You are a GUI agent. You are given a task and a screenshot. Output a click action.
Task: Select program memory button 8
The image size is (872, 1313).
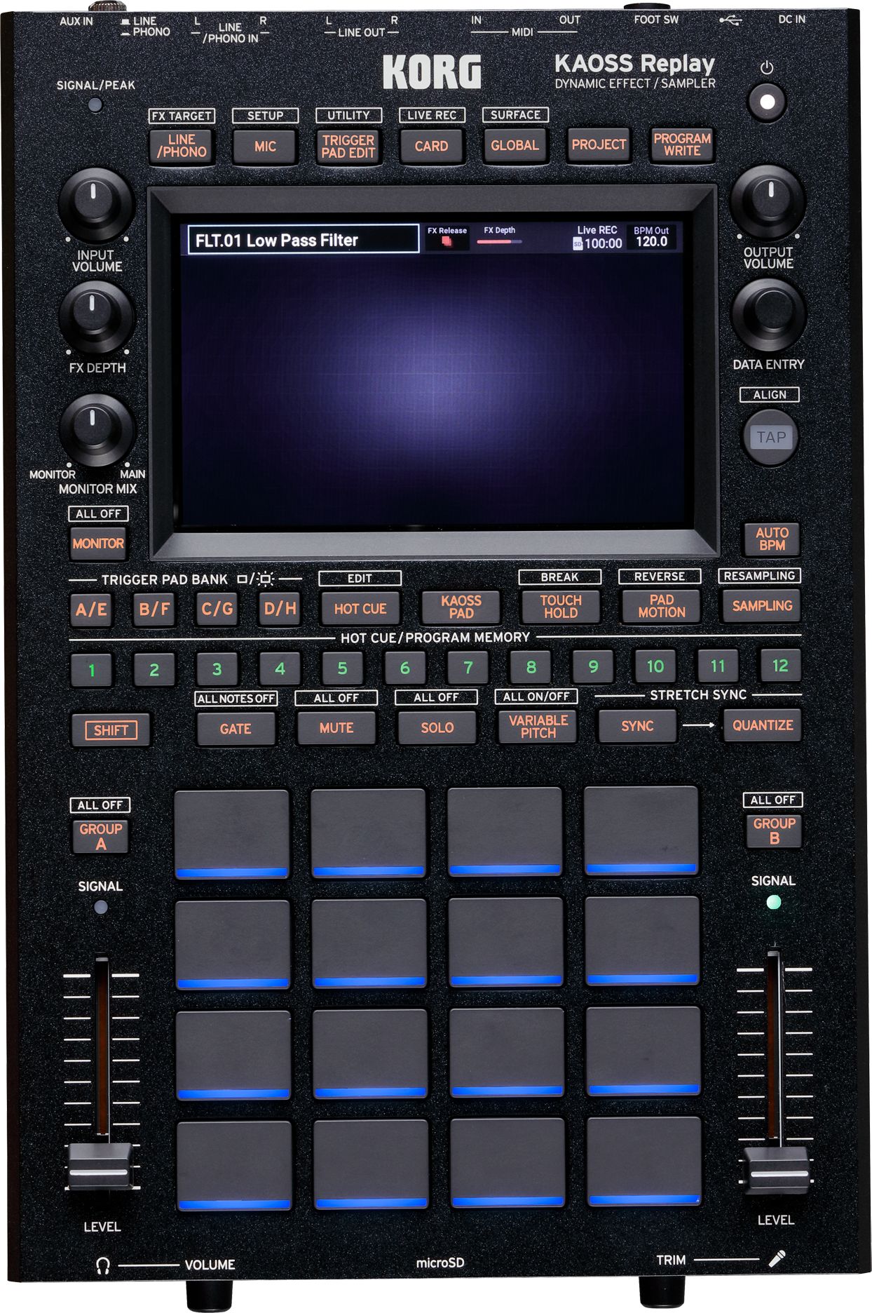(x=531, y=667)
